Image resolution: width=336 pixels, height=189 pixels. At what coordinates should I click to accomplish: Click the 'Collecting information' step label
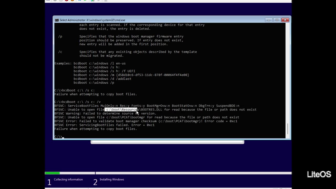point(68,180)
